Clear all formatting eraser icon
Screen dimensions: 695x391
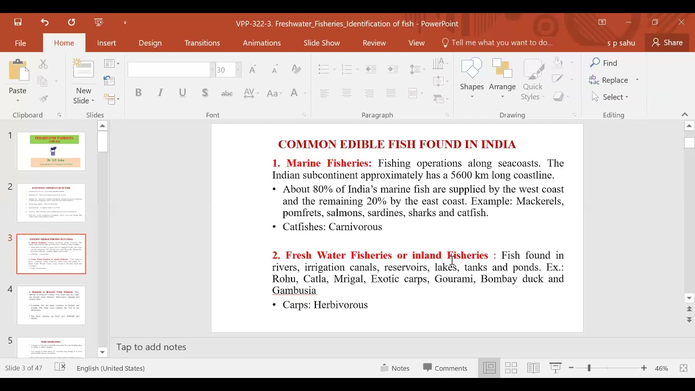[296, 70]
